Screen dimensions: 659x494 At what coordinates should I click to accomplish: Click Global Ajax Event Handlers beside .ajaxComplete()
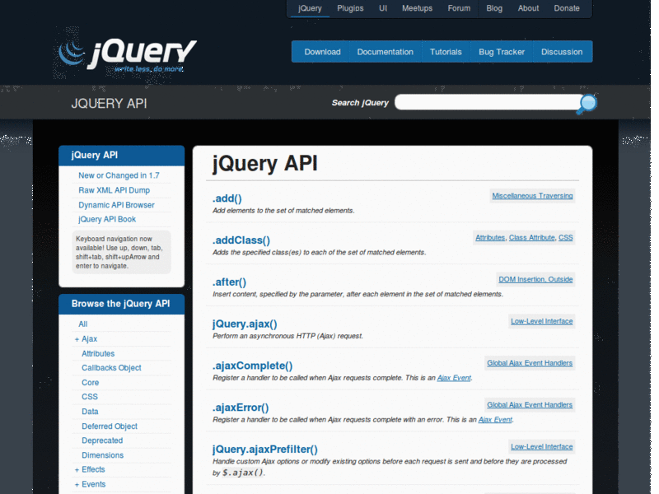pyautogui.click(x=530, y=363)
